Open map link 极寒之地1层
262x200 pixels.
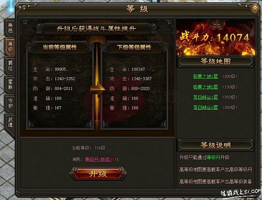[205, 76]
